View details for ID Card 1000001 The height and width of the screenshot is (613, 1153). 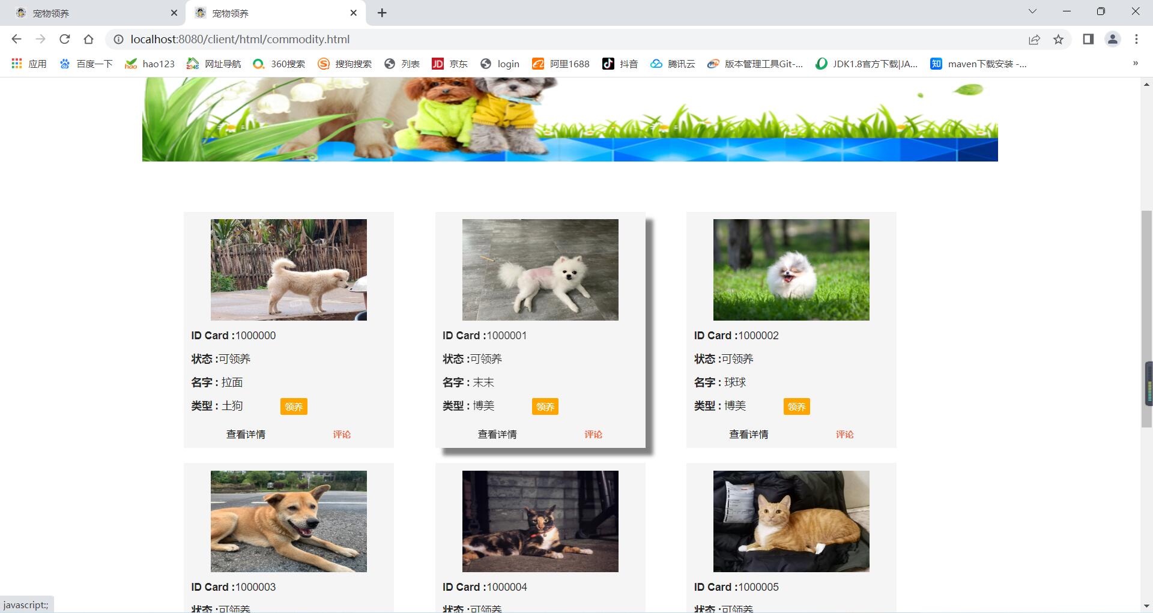click(497, 434)
